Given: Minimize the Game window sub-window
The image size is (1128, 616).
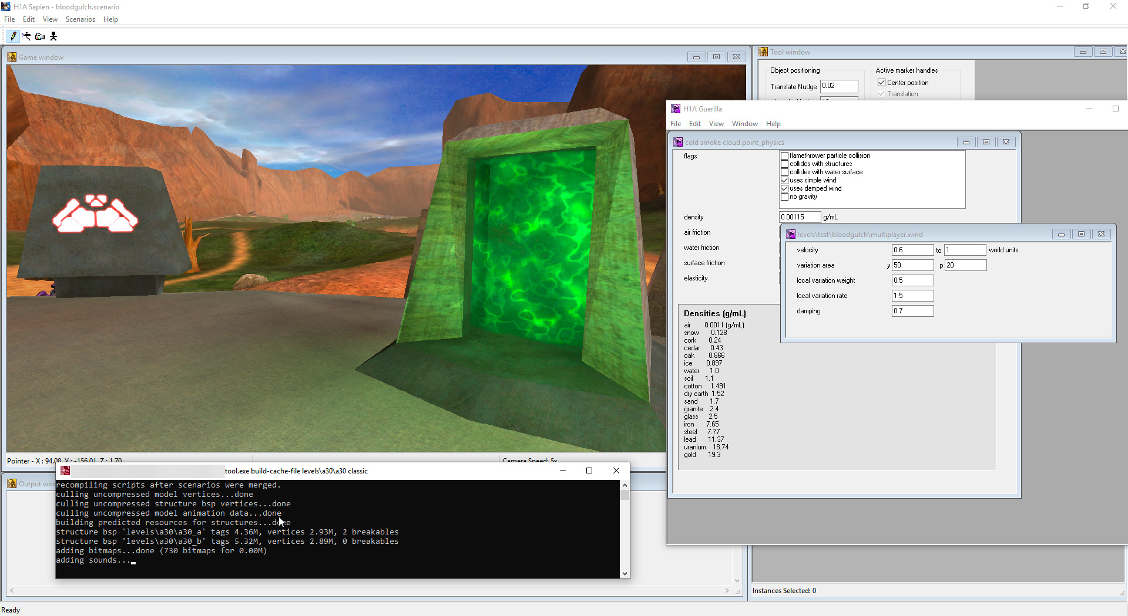Looking at the screenshot, I should [x=696, y=57].
